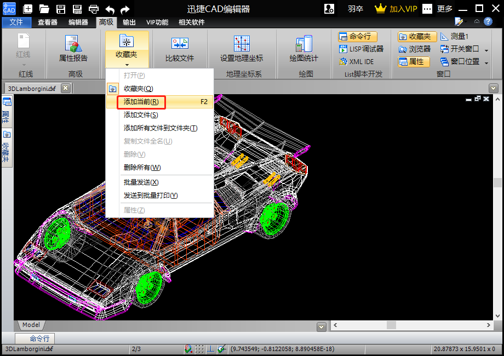
Task: Toggle the 测量1 panel
Action: click(455, 36)
